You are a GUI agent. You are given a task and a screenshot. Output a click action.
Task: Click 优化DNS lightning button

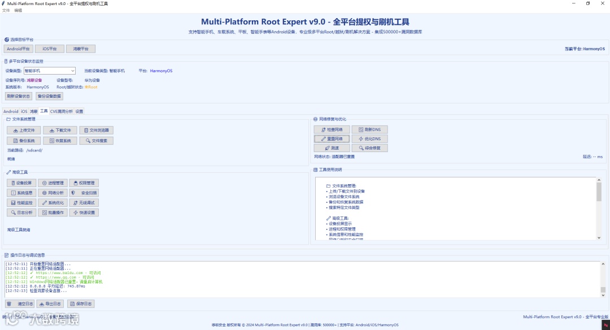[x=369, y=138]
